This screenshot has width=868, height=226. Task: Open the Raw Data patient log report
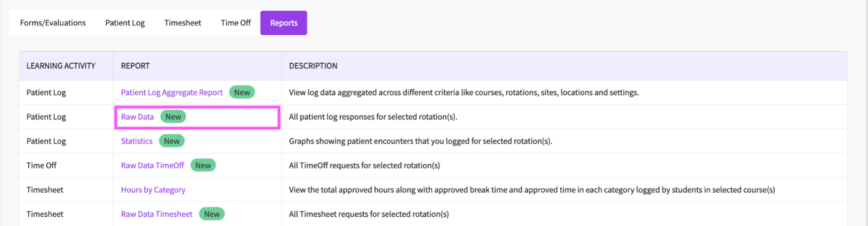click(x=137, y=117)
